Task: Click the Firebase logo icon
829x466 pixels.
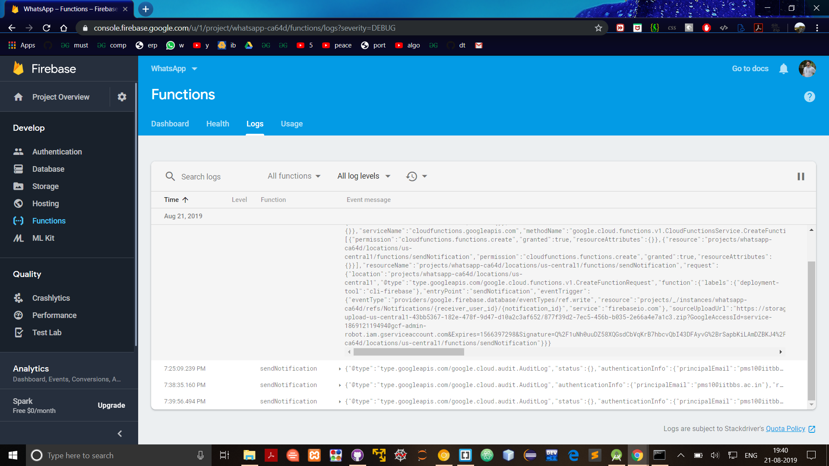Action: click(x=18, y=69)
